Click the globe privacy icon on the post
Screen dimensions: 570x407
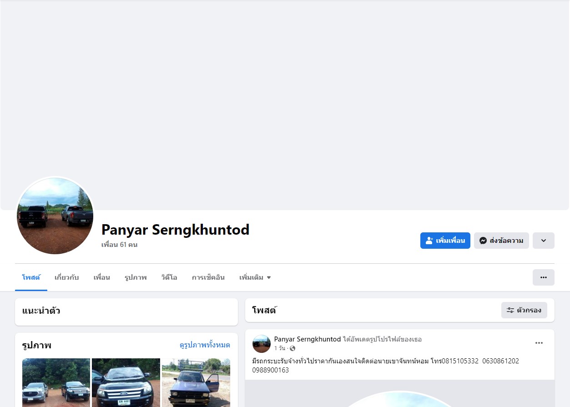click(293, 348)
